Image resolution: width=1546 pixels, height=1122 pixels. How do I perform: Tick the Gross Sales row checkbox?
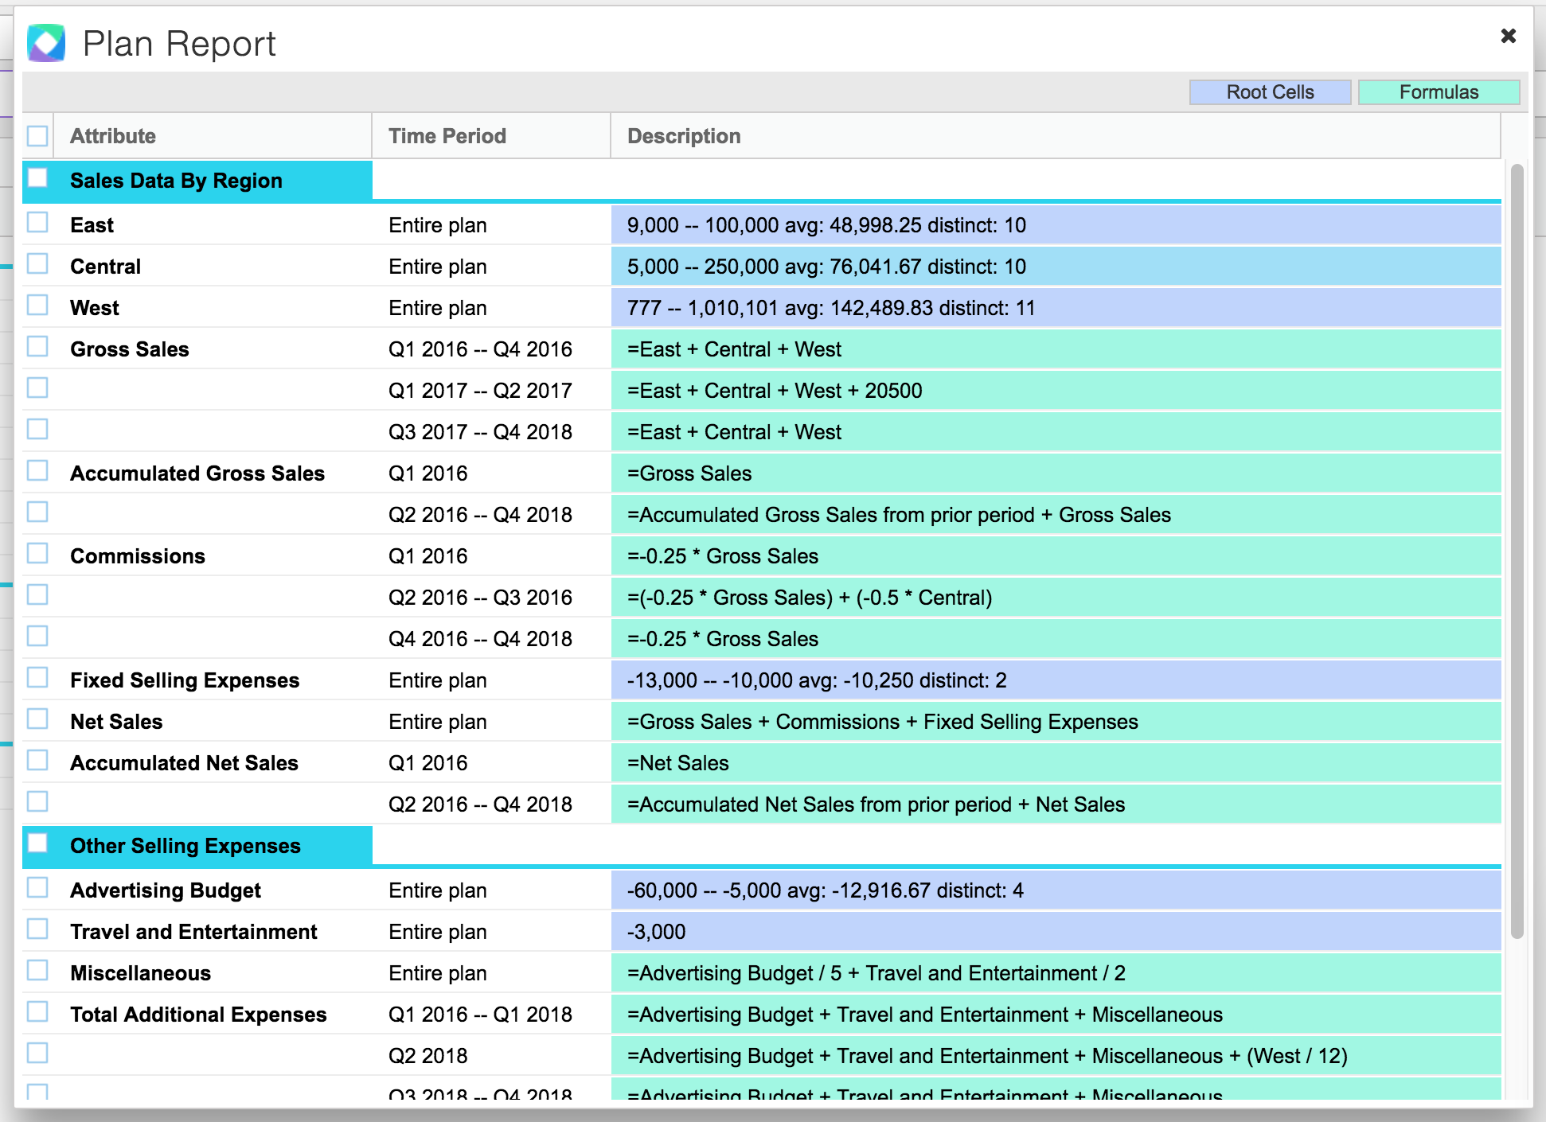37,346
